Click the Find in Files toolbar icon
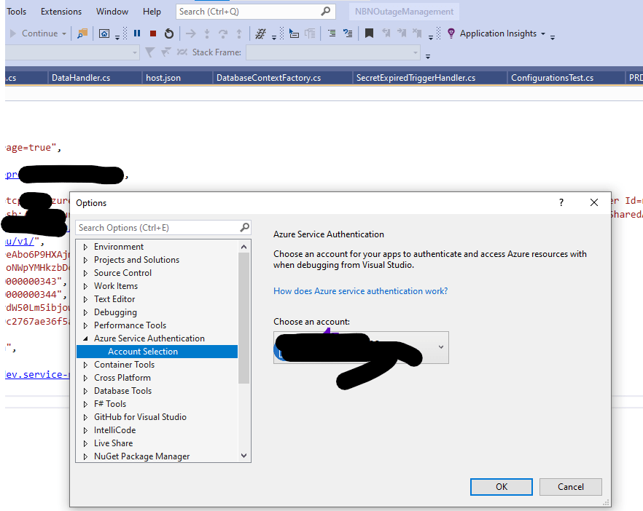 [82, 33]
